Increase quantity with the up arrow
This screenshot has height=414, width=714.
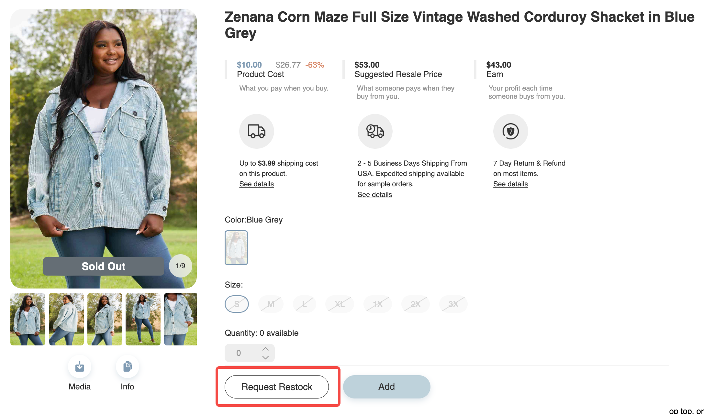(x=265, y=349)
